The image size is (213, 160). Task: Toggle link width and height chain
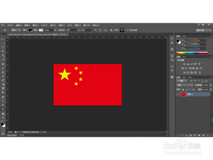pos(79,30)
